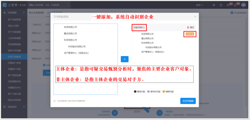Select matched result 科技股份有限公司
Screen dimensions: 250x120
153,47
